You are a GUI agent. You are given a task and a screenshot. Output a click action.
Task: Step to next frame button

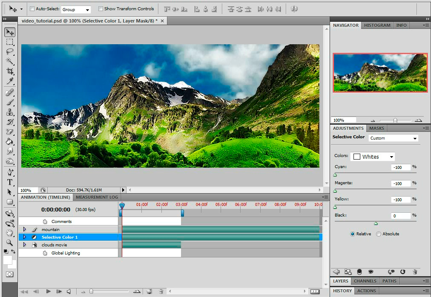coord(59,291)
